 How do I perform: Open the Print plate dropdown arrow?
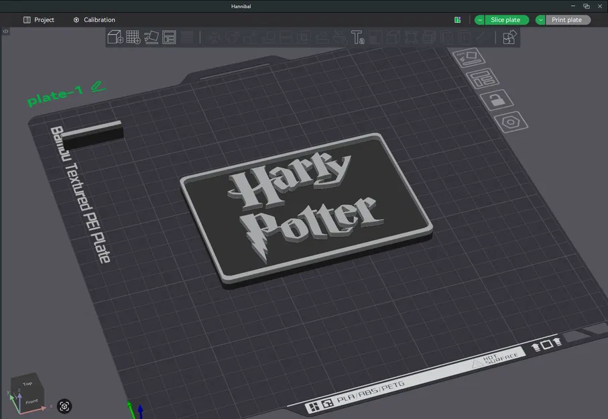pos(540,19)
